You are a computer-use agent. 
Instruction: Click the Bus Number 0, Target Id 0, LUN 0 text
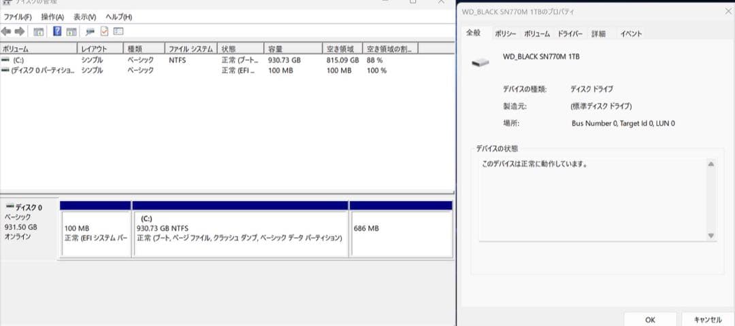click(623, 124)
